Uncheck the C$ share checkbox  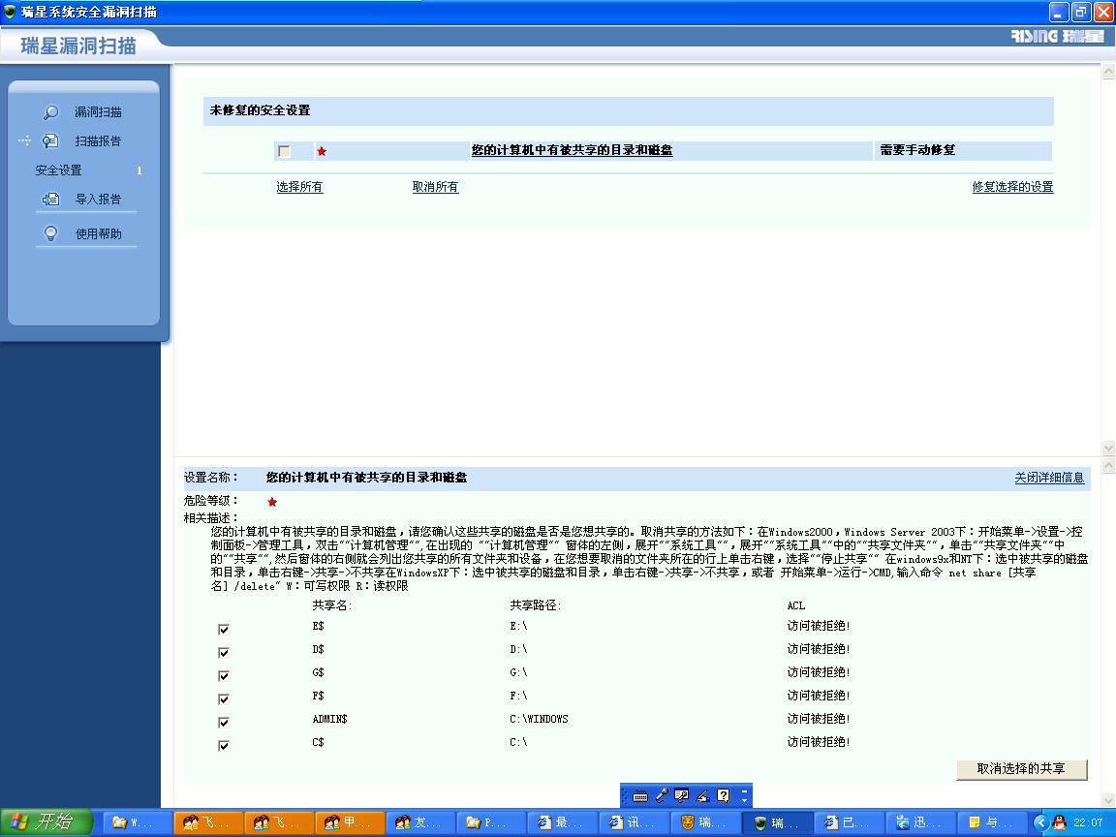(224, 745)
